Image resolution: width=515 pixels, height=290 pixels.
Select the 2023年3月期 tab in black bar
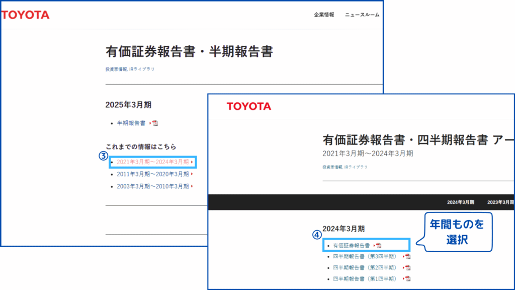[500, 202]
